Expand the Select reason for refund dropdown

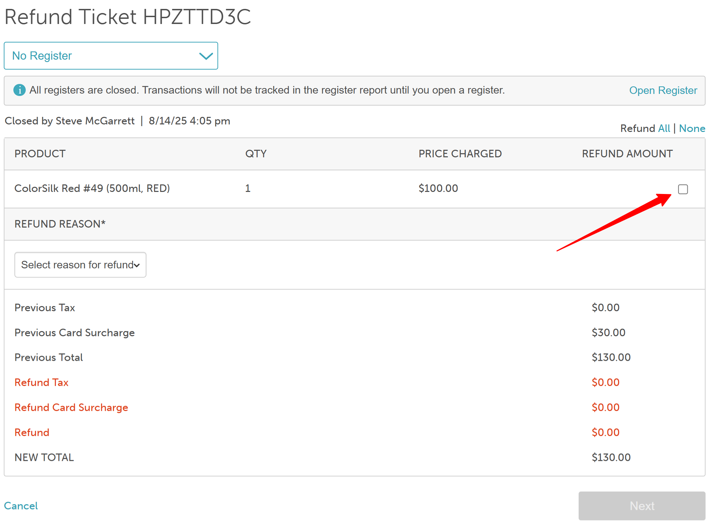coord(80,265)
